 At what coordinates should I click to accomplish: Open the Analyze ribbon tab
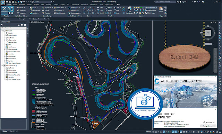[x=36, y=5]
